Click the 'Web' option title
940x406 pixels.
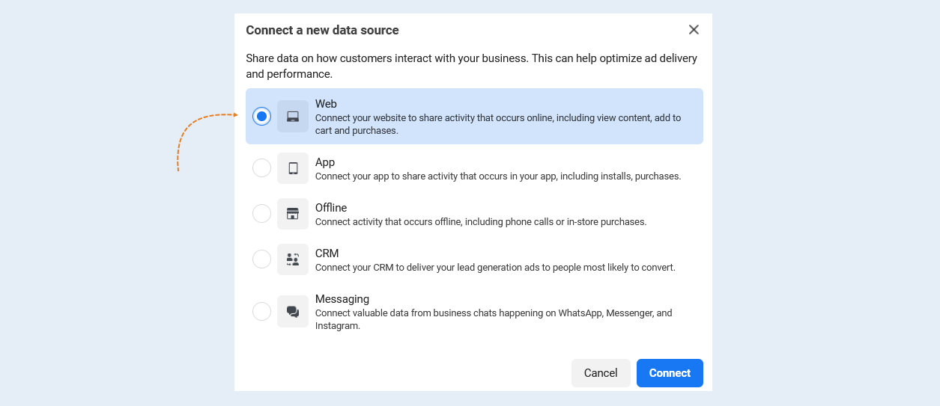(326, 104)
